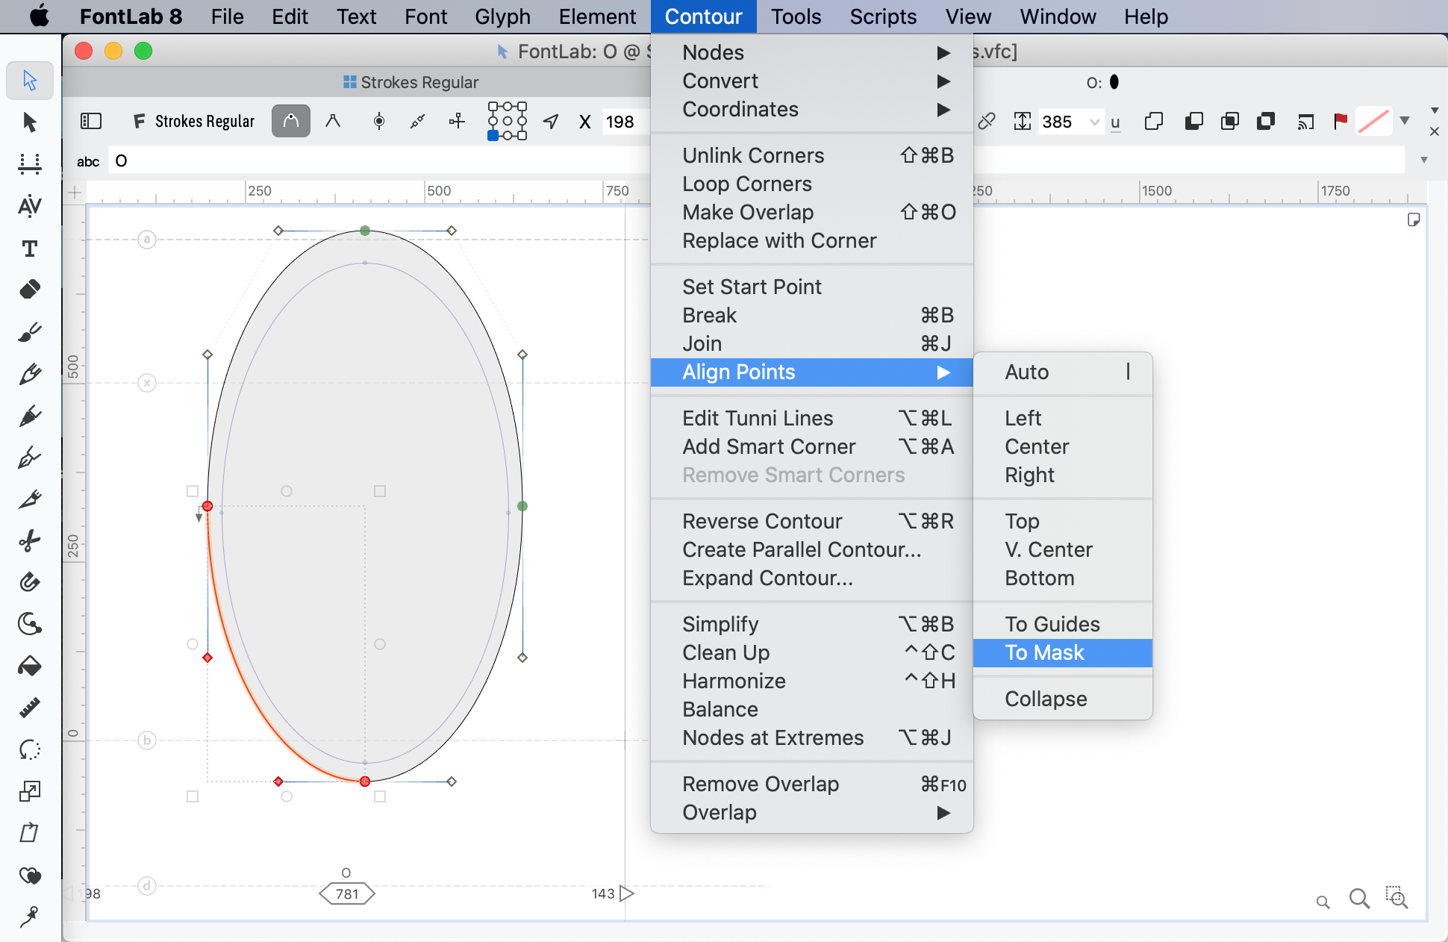Expand the Overlap submenu
Screen dimensions: 1448x942
tap(812, 812)
